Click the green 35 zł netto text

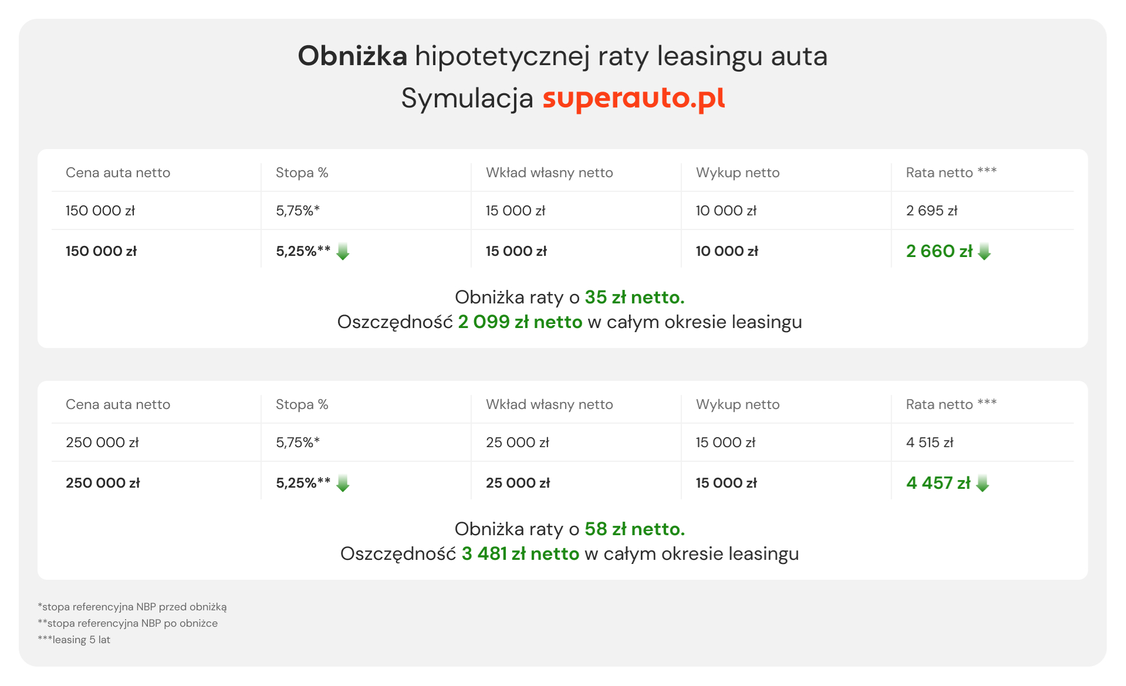(634, 298)
